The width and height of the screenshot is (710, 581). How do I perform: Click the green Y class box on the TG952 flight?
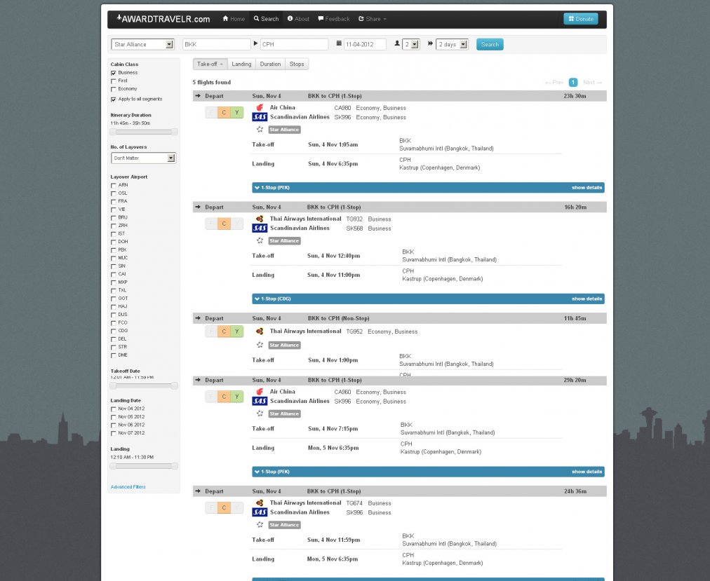[x=236, y=331]
